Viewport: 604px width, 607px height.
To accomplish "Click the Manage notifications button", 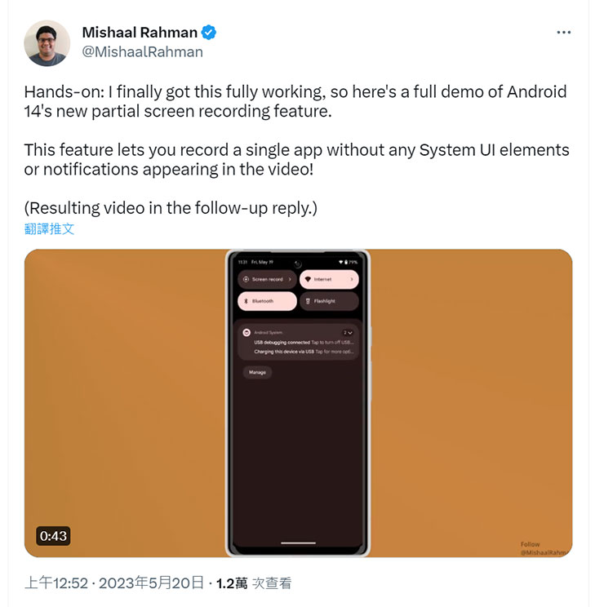I will pos(257,372).
